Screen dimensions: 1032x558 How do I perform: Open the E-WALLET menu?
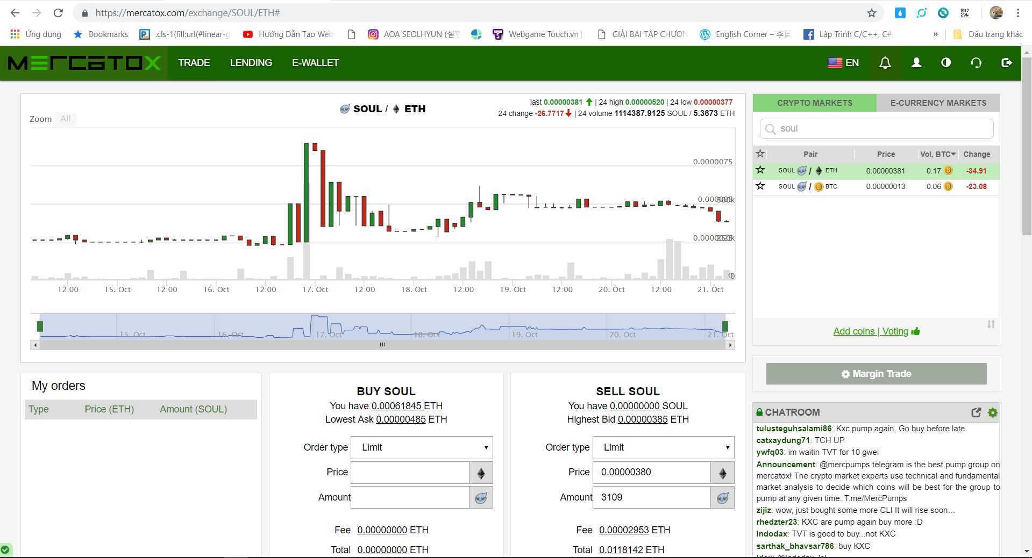coord(316,63)
